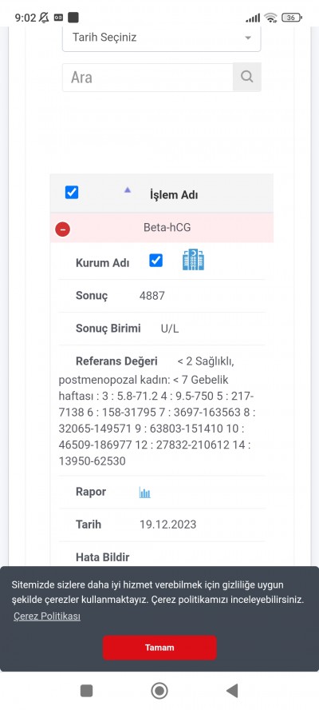Click the İşlem Adı column header
This screenshot has height=710, width=319.
click(174, 195)
